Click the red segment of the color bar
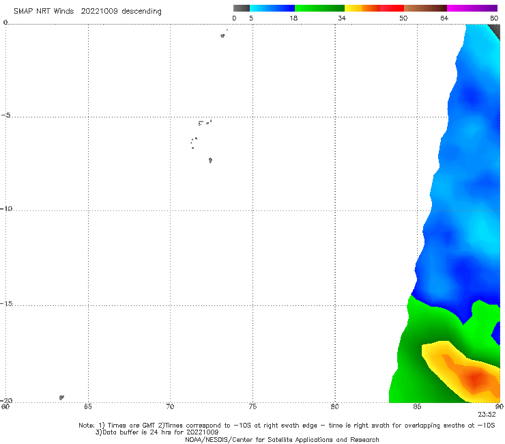Image resolution: width=505 pixels, height=444 pixels. 392,8
